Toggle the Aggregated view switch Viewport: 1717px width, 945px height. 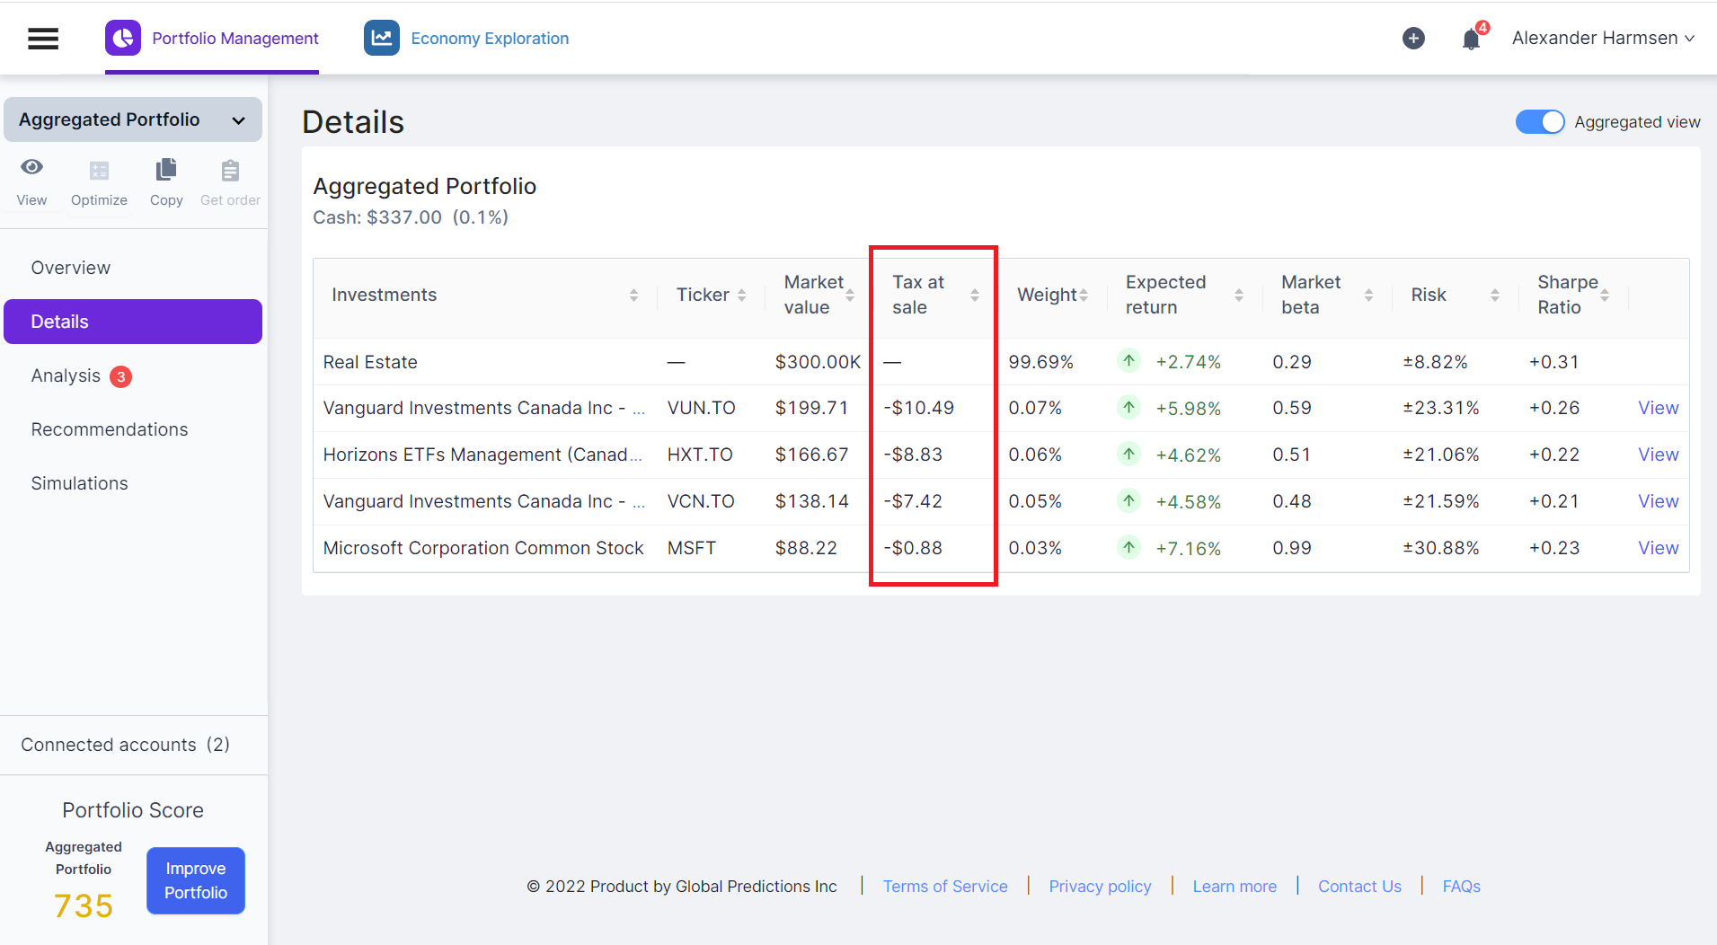1539,122
